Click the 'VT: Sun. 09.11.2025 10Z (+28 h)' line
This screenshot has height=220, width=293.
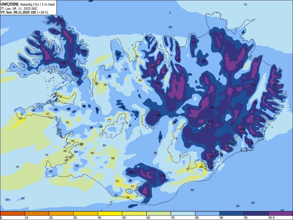[x=24, y=12]
